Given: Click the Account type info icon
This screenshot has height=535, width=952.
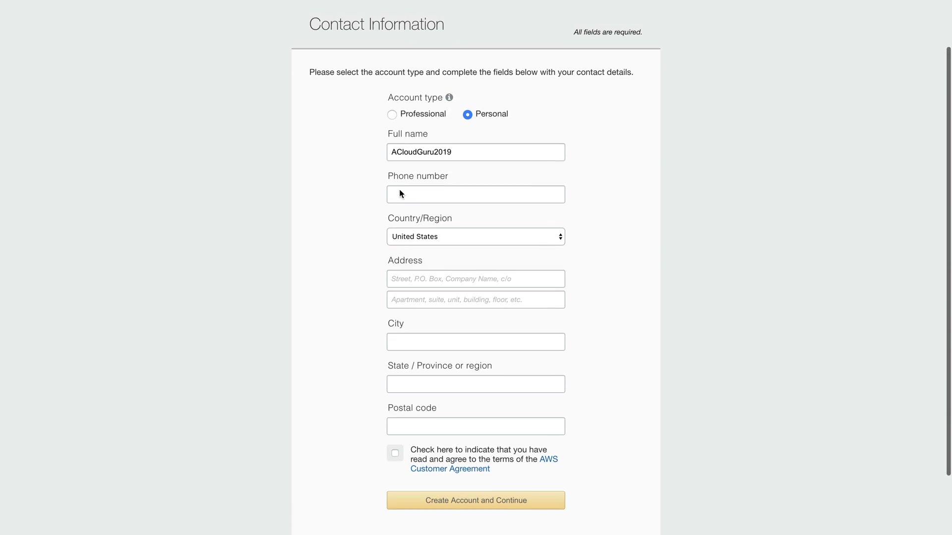Looking at the screenshot, I should [449, 98].
